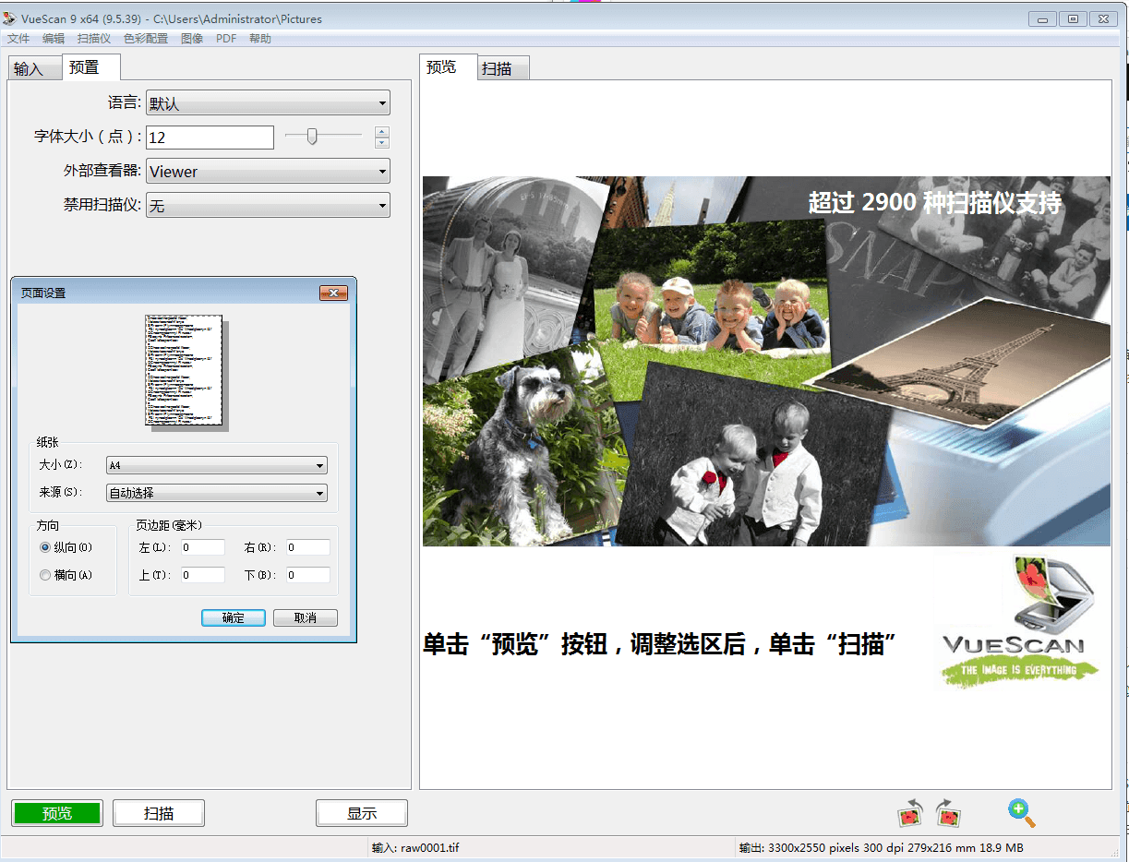Click the green 预览 button
This screenshot has width=1129, height=862.
56,813
